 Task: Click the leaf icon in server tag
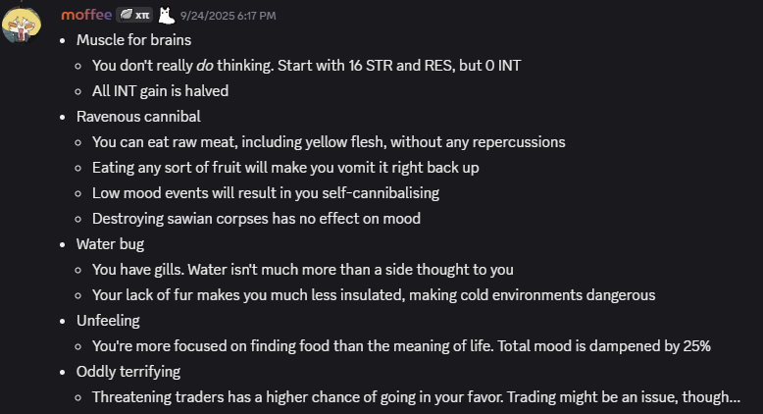[x=126, y=15]
